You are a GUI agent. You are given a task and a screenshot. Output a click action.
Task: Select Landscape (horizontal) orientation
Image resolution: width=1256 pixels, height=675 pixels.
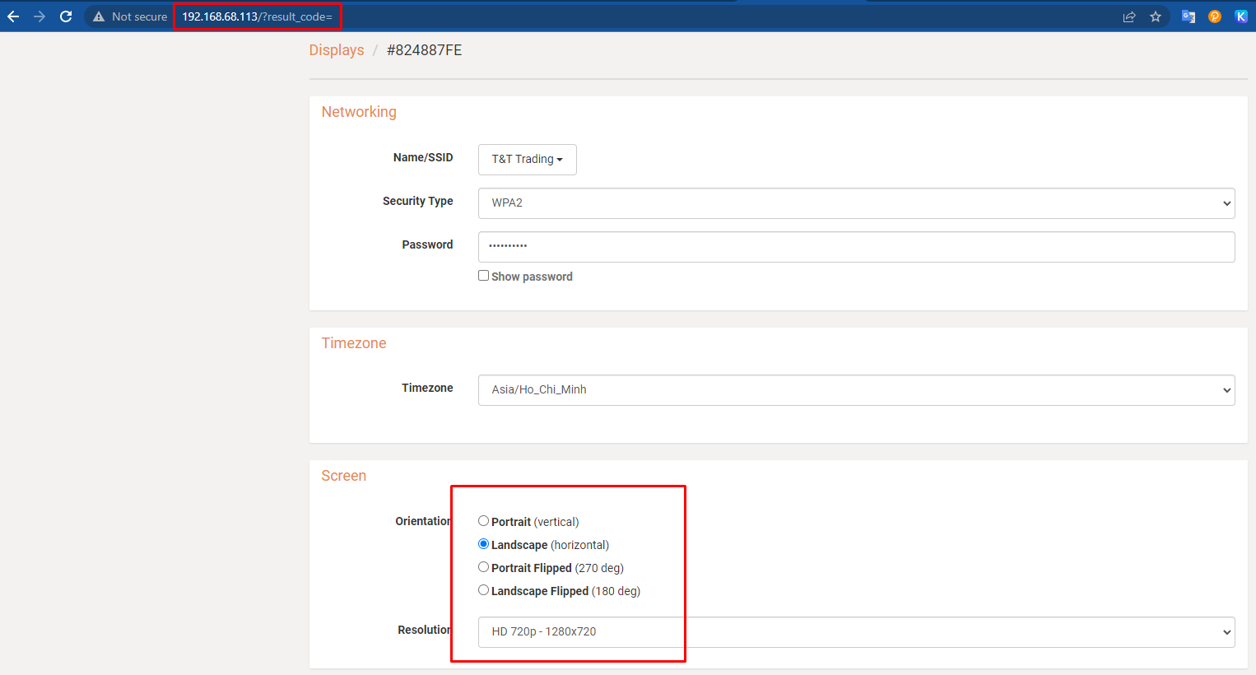(x=484, y=544)
